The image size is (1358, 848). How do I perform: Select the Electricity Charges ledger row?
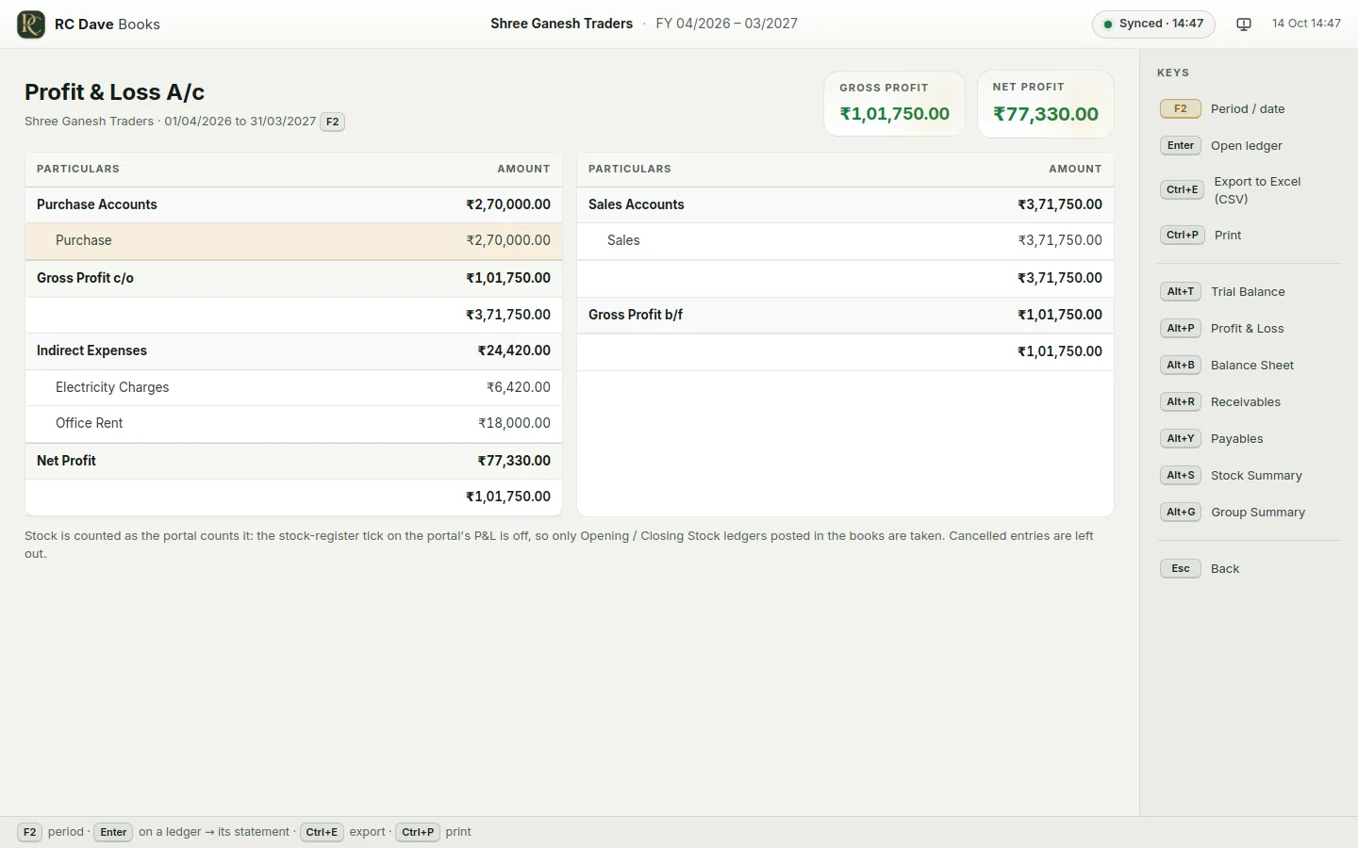tap(293, 387)
